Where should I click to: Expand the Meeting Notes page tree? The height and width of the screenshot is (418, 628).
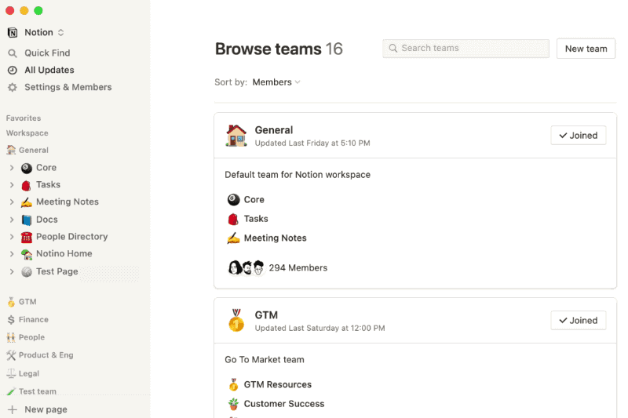12,202
